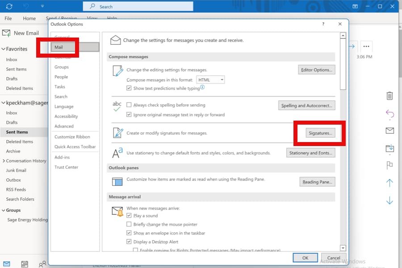
Task: Click inside the Search box at top
Action: click(x=138, y=6)
